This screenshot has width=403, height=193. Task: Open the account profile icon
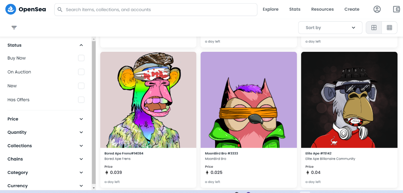[x=377, y=9]
